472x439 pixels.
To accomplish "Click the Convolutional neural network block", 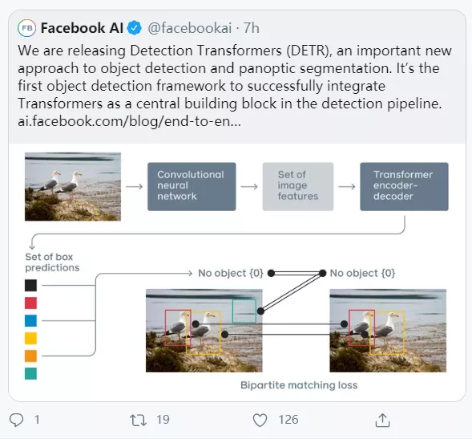I will [192, 187].
